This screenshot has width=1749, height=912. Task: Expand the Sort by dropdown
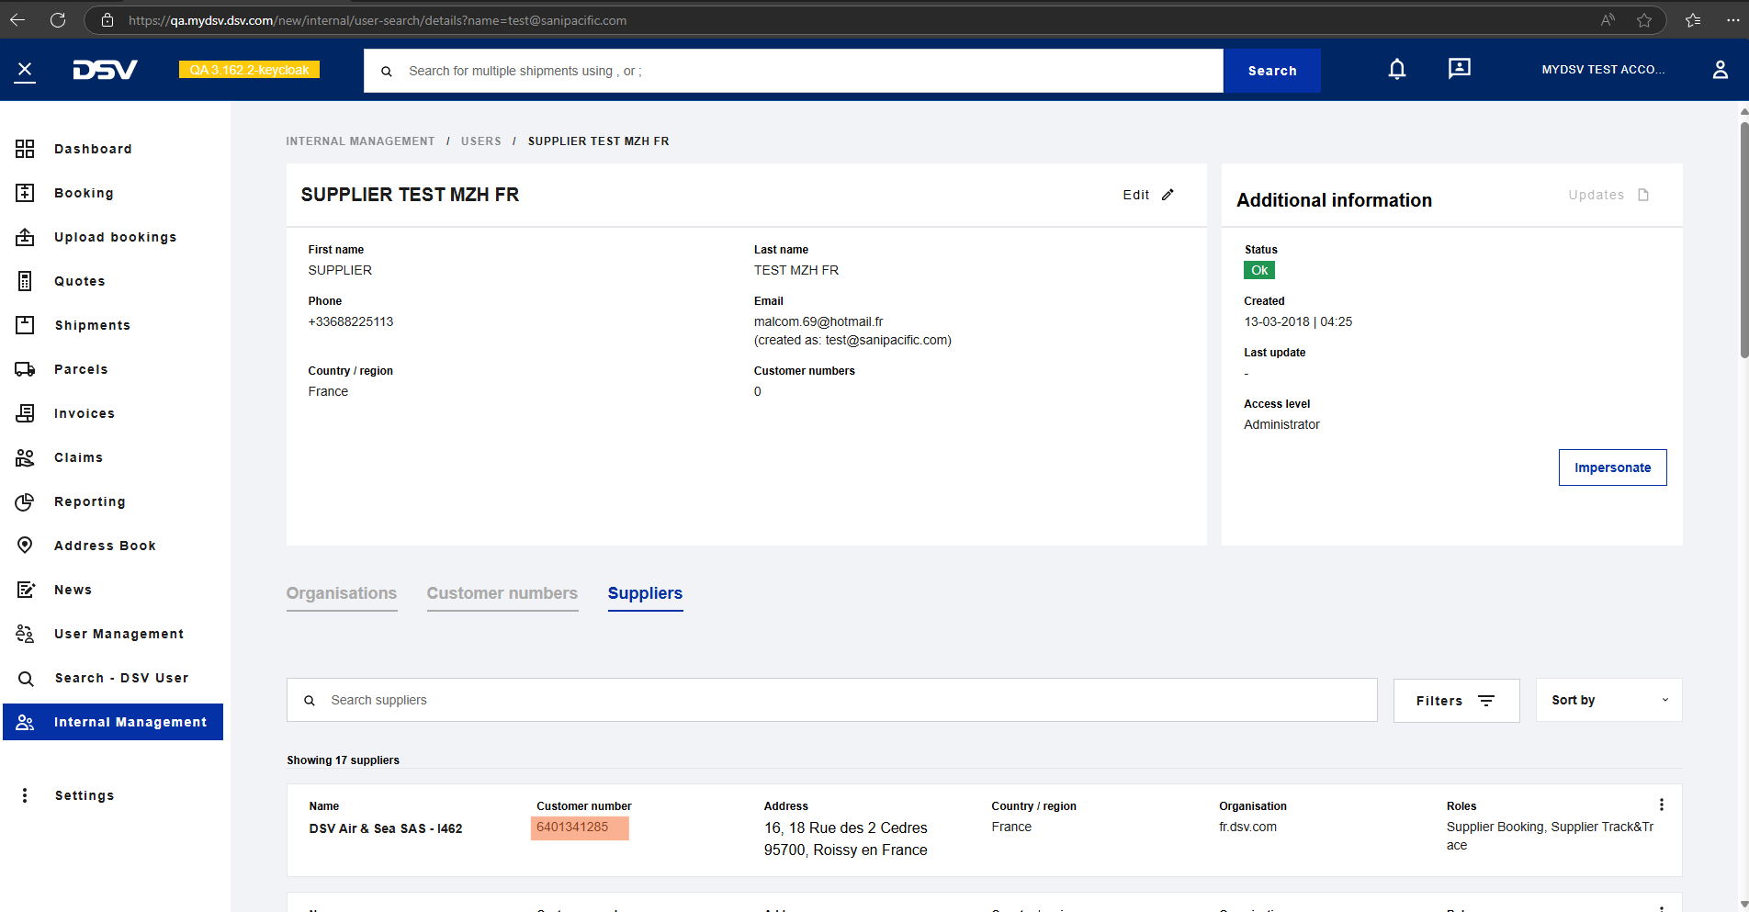1608,701
